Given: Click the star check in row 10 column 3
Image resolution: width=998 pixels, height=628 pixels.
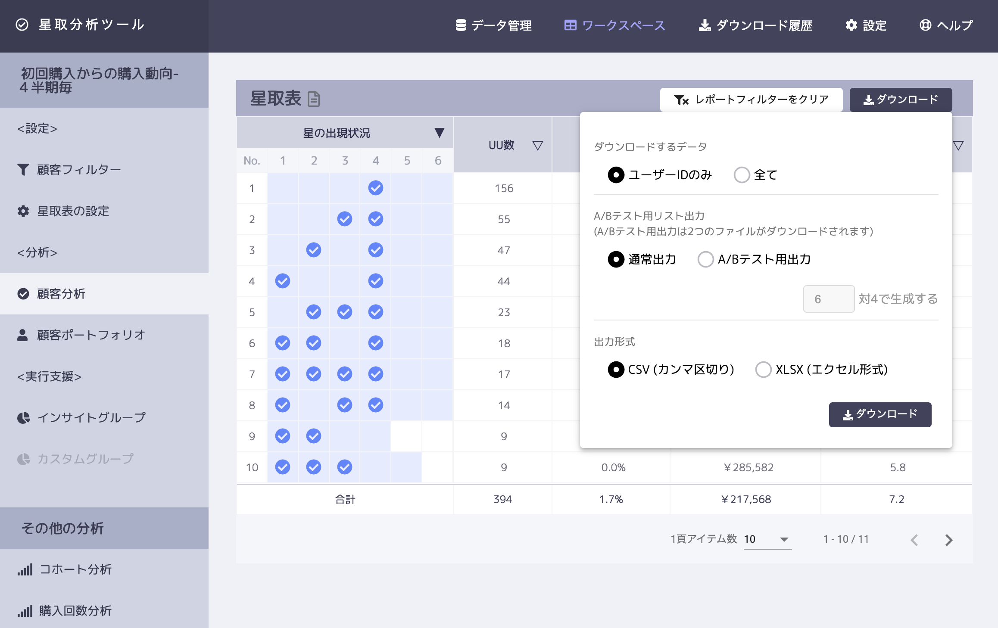Looking at the screenshot, I should coord(345,467).
